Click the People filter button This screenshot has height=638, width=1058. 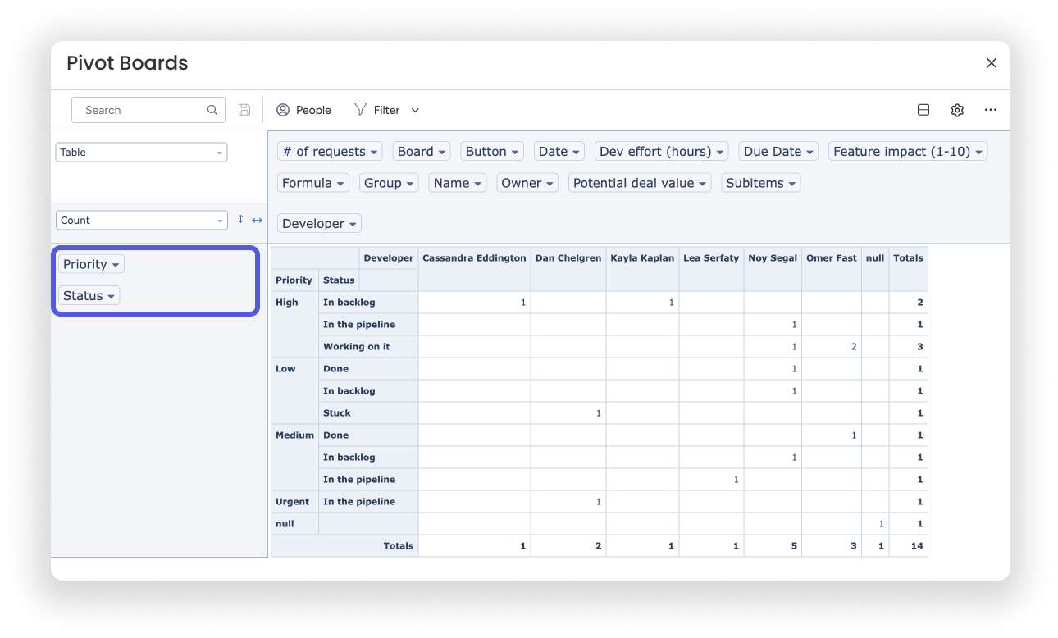[303, 110]
